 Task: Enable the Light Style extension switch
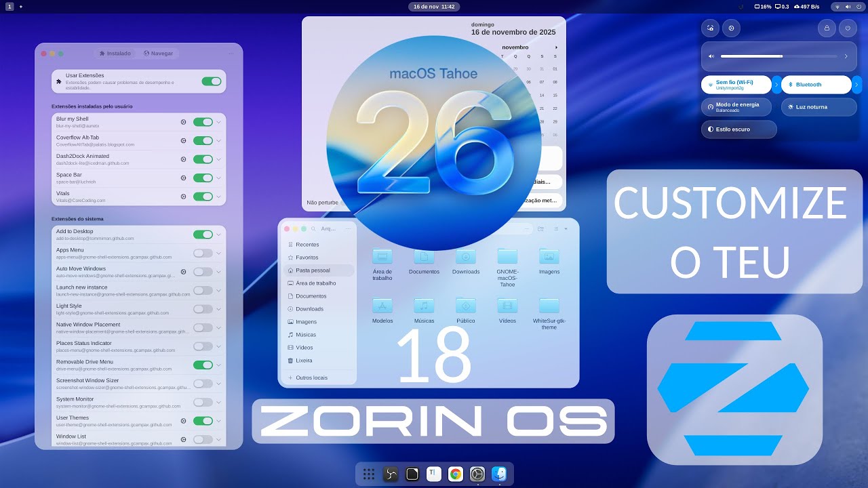[203, 309]
